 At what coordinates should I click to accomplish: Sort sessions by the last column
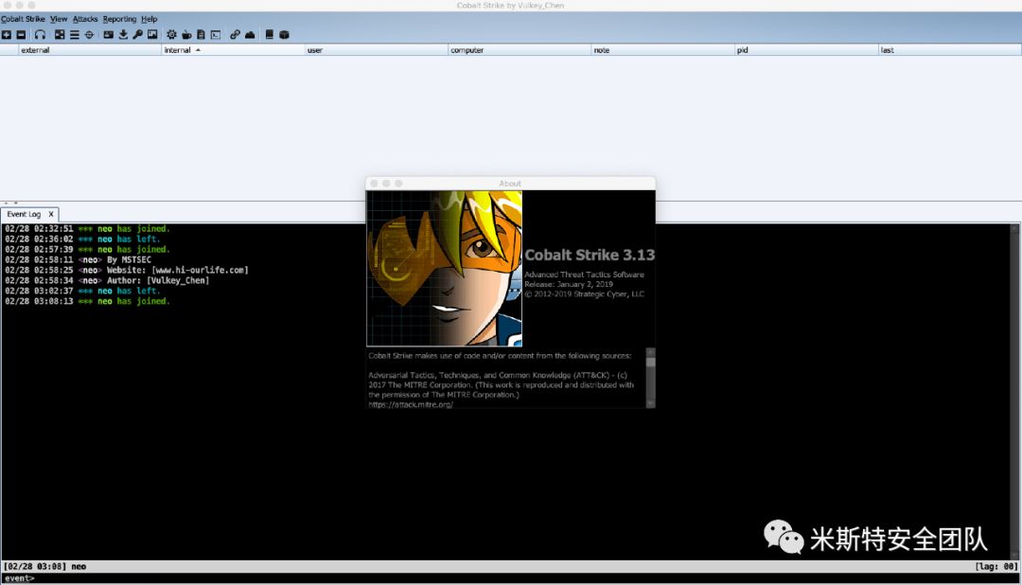(x=950, y=49)
